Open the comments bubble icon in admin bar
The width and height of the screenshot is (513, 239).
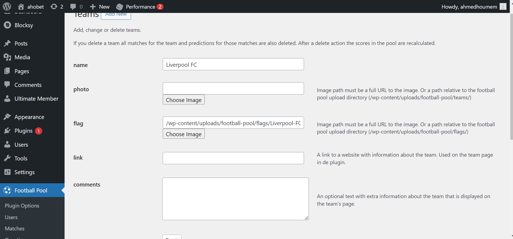pos(73,7)
